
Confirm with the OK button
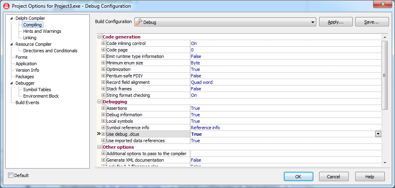[x=298, y=176]
